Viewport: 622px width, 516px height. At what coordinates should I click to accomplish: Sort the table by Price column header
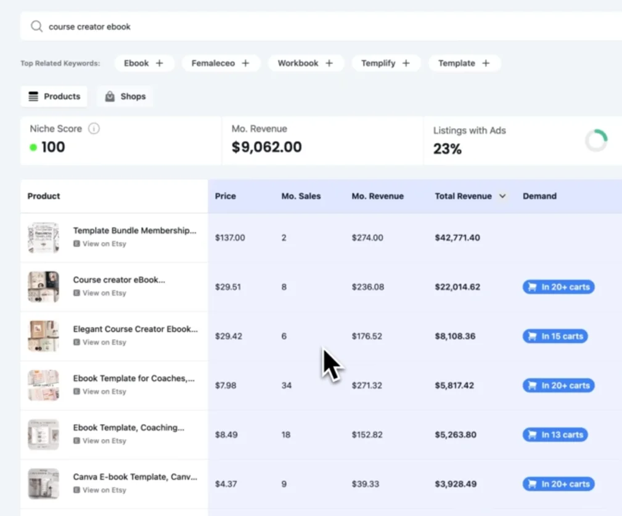pyautogui.click(x=225, y=196)
